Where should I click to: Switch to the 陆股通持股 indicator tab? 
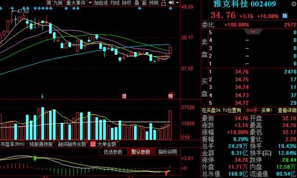(41, 144)
